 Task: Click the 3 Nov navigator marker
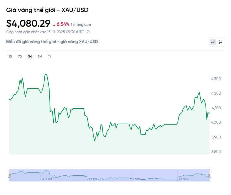click(x=136, y=179)
